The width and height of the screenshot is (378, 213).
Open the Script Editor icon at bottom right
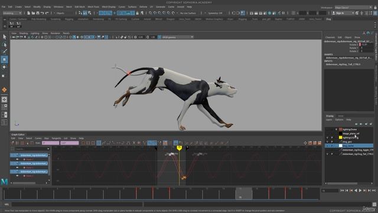click(374, 204)
